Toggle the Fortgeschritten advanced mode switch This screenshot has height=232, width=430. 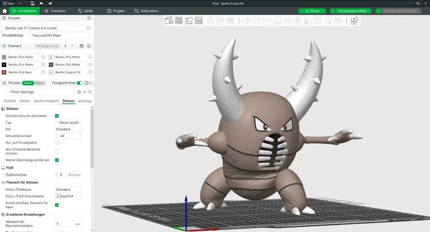click(80, 83)
